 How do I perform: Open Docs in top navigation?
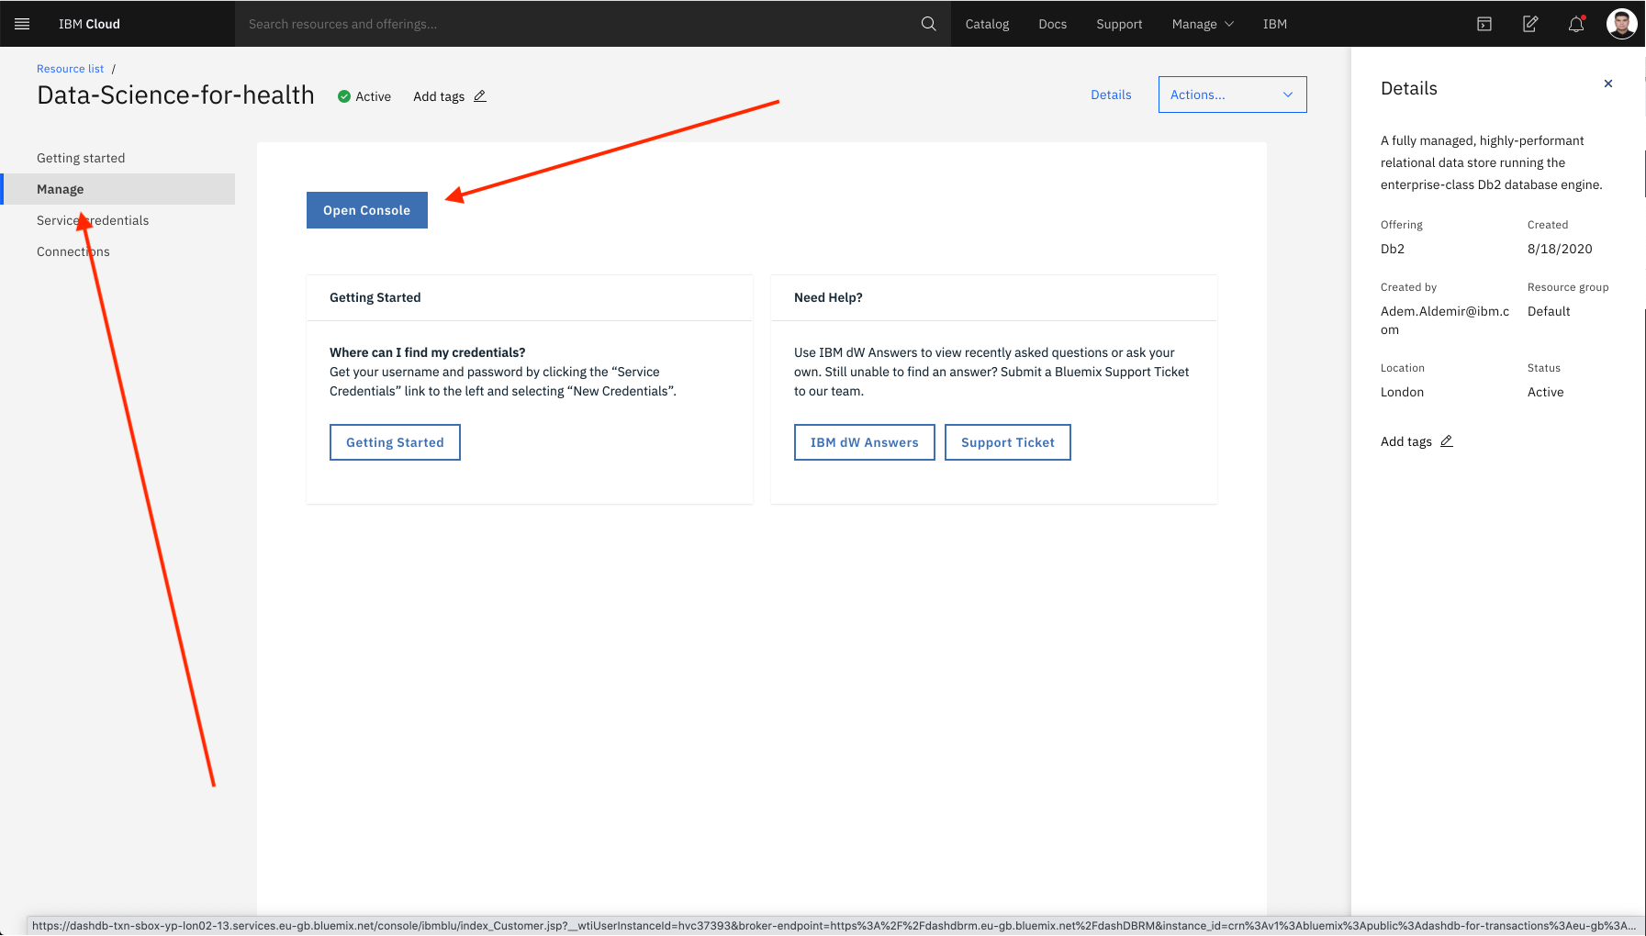[1052, 24]
